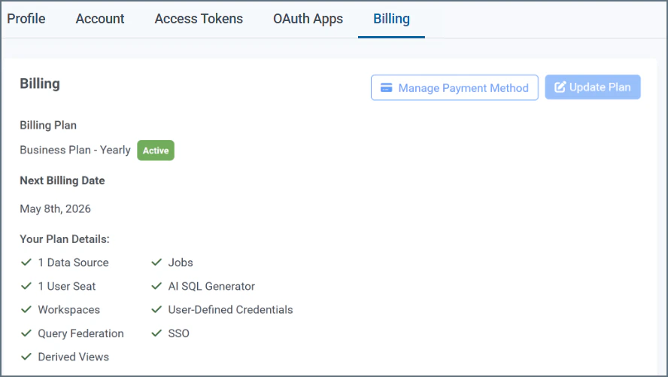Click the '1 Data Source' text
Screen dimensions: 668x377
click(73, 263)
